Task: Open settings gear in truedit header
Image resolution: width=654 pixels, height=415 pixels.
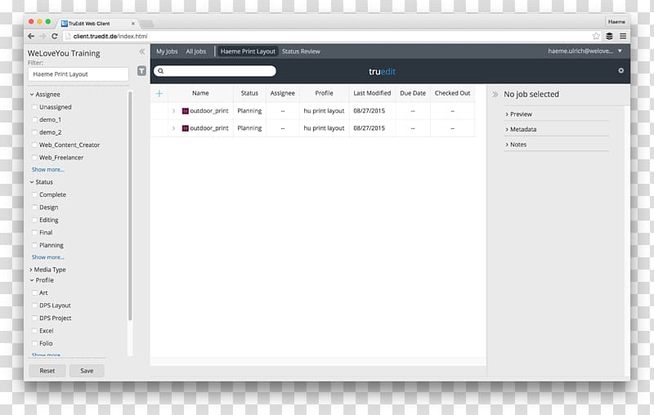Action: 621,71
